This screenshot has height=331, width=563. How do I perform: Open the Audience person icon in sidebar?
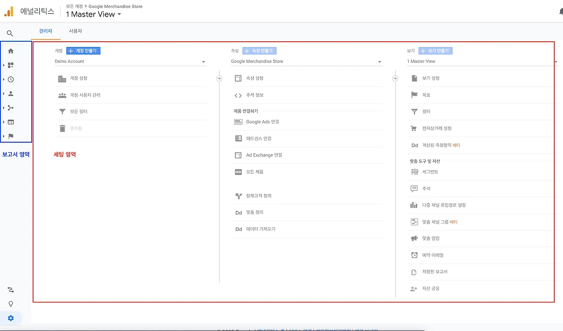click(x=11, y=94)
